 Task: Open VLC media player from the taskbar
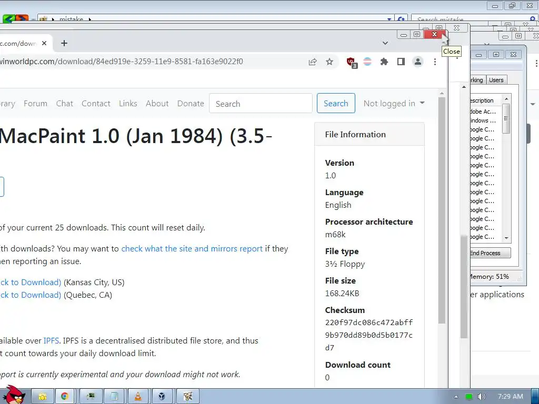pyautogui.click(x=138, y=397)
